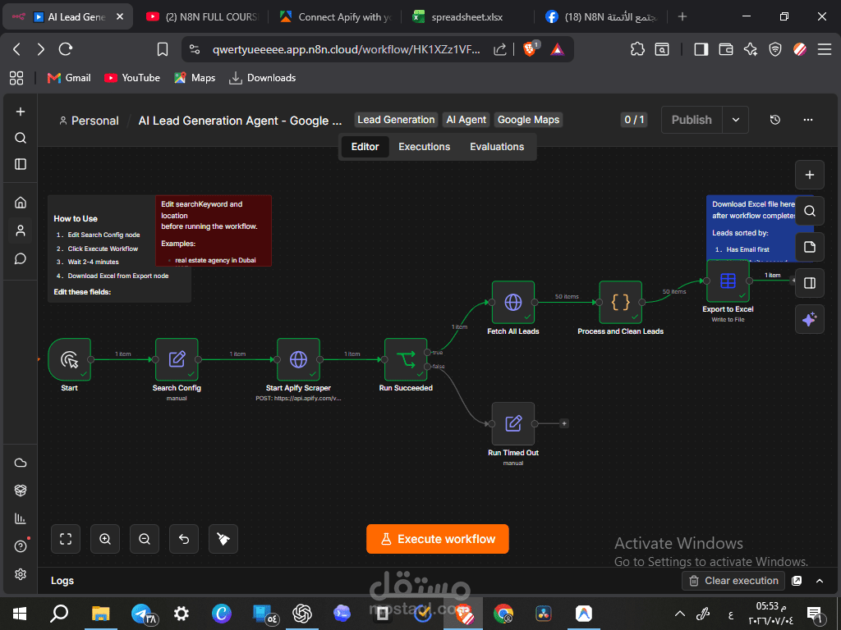Open the settings gear in n8n sidebar

coord(21,574)
